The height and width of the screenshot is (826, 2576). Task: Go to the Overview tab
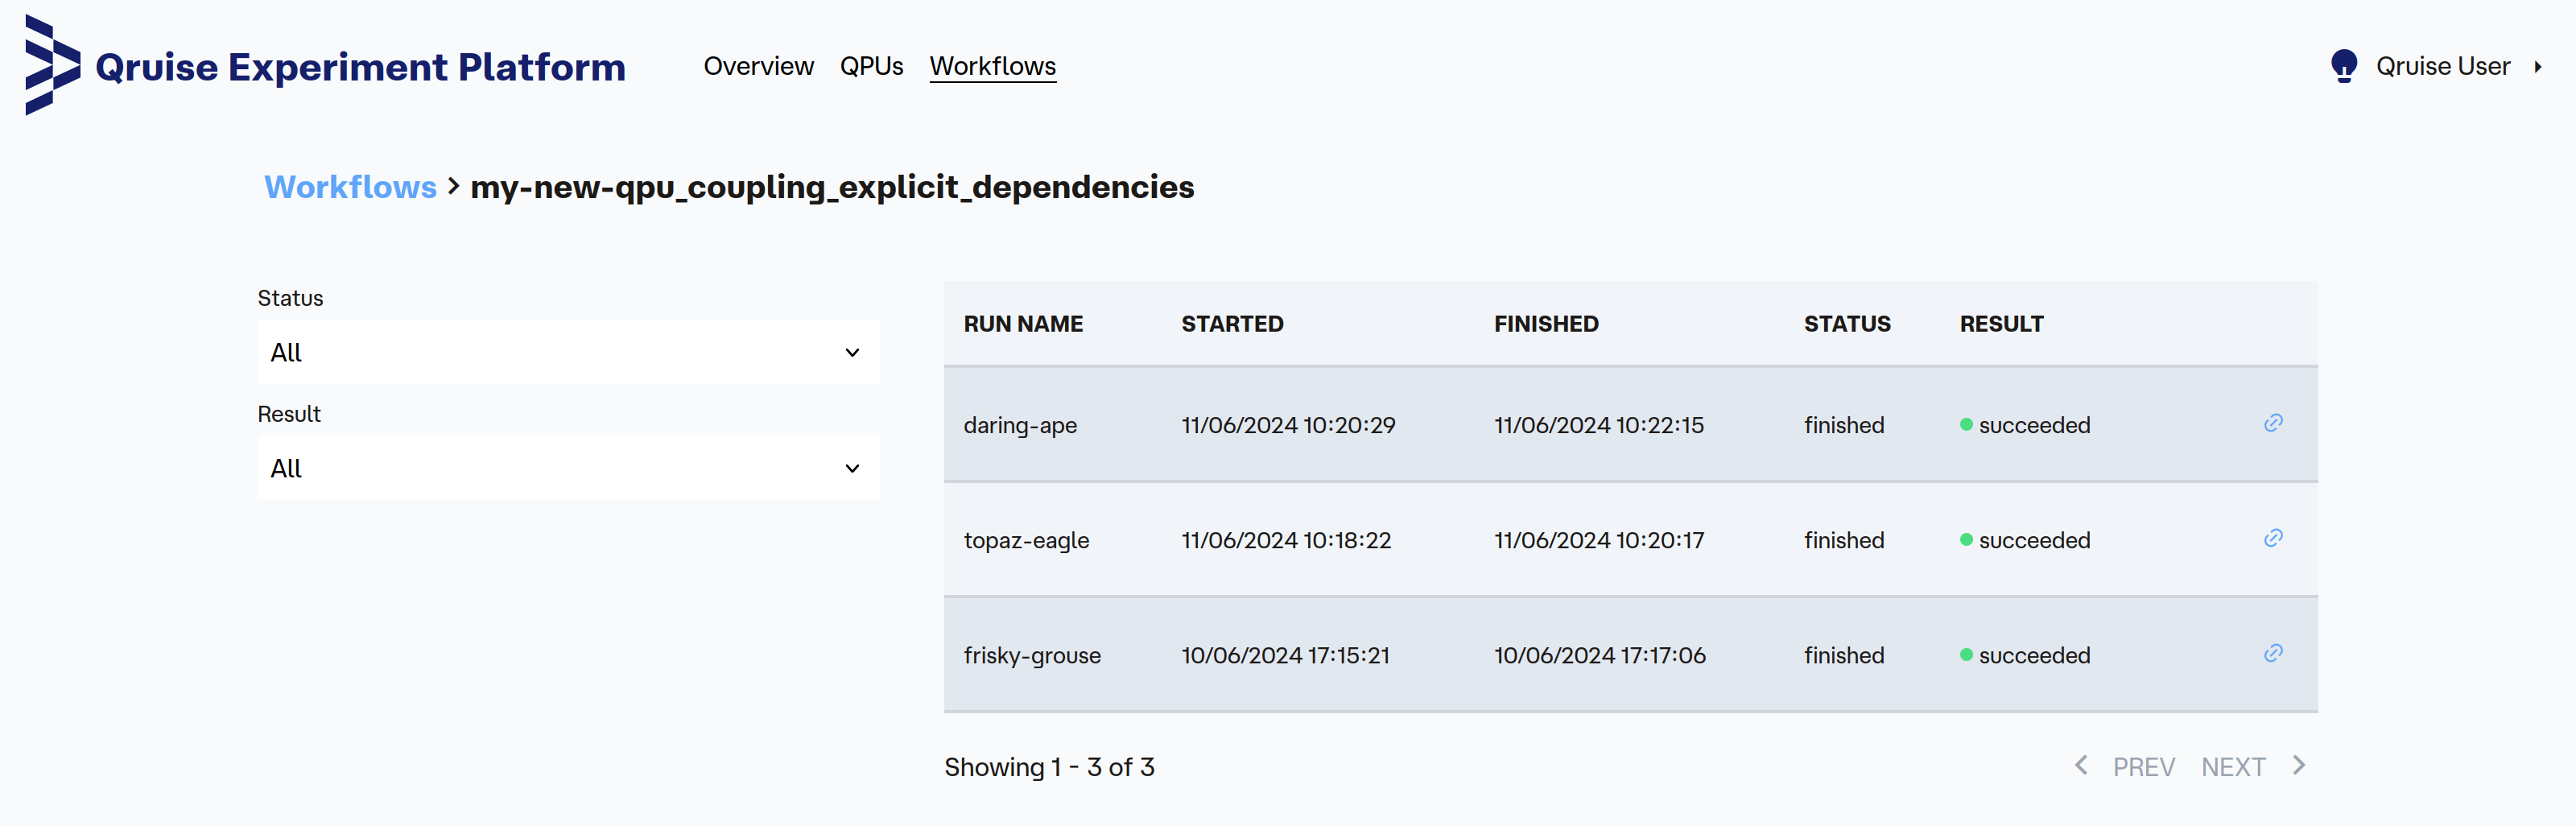click(x=758, y=66)
